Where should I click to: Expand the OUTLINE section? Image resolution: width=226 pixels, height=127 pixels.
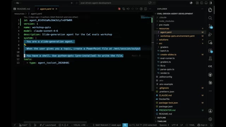click(x=161, y=117)
